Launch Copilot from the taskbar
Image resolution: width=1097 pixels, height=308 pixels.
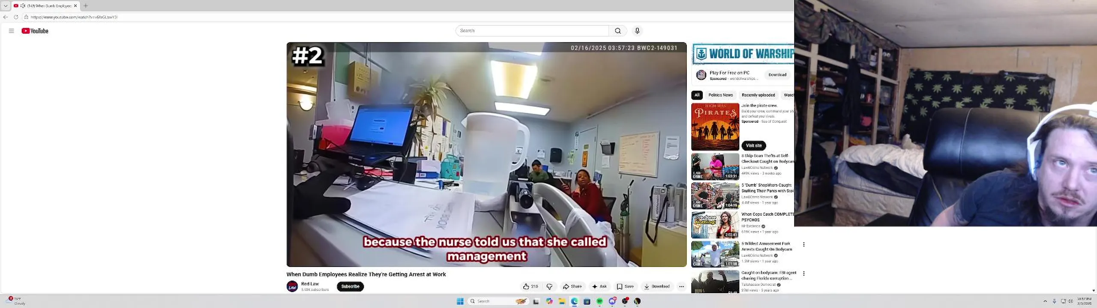click(x=549, y=301)
